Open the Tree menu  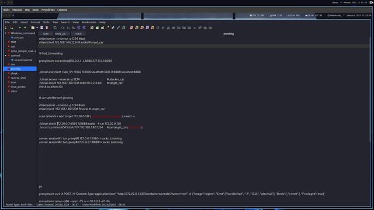pos(55,22)
